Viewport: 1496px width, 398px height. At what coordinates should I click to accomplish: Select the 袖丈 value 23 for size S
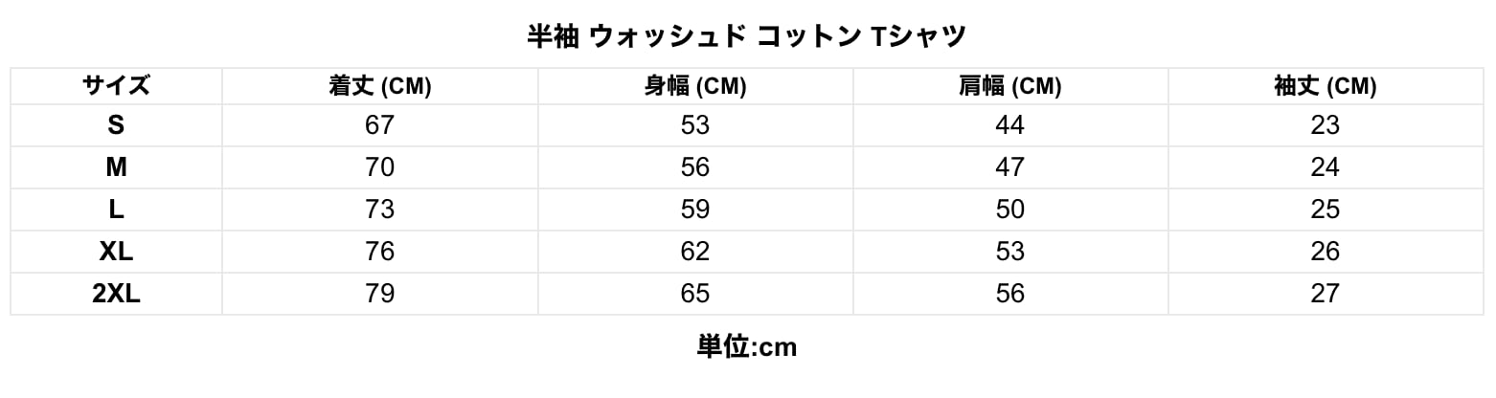(1326, 125)
